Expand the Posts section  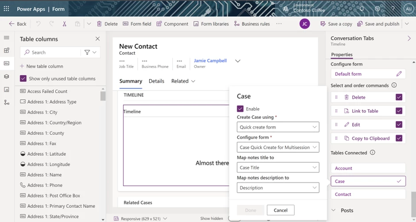pyautogui.click(x=334, y=211)
